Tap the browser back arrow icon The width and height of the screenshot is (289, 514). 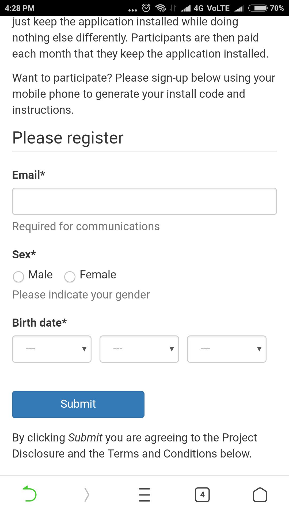click(29, 494)
